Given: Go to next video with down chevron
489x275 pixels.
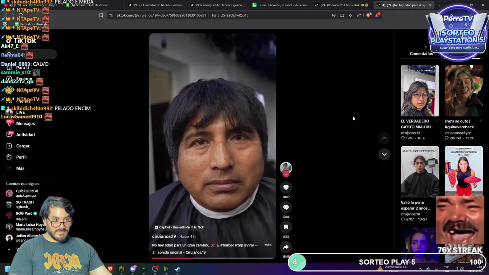Looking at the screenshot, I should (384, 154).
